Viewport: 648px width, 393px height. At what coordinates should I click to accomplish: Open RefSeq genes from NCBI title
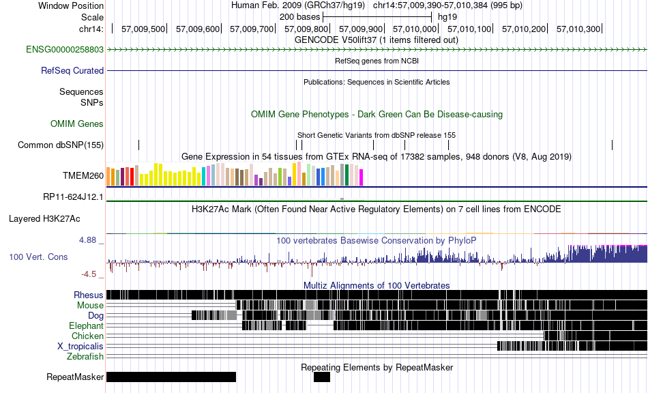[377, 61]
